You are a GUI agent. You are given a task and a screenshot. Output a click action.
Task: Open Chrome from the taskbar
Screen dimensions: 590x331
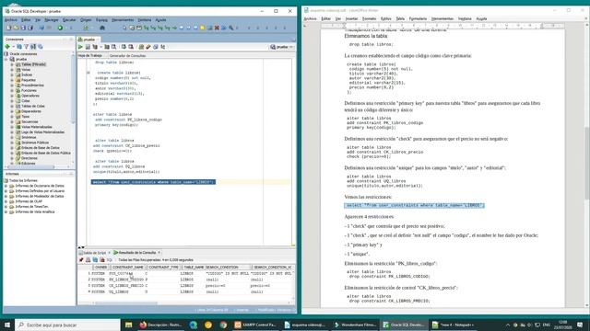(223, 325)
